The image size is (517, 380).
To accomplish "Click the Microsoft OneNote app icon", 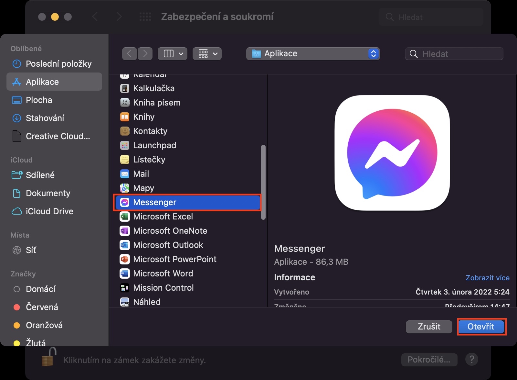I will click(x=125, y=231).
